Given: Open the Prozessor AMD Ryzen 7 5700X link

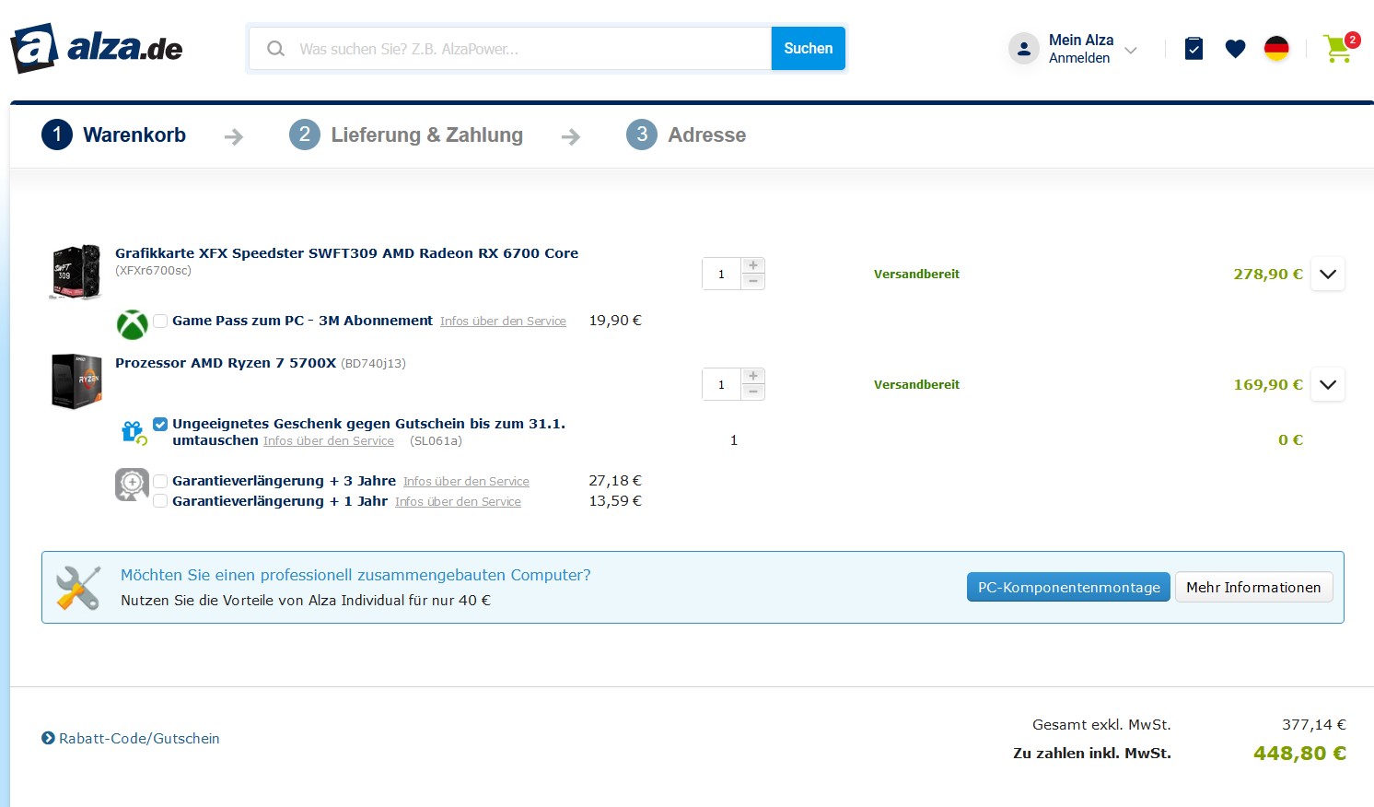Looking at the screenshot, I should pyautogui.click(x=226, y=363).
